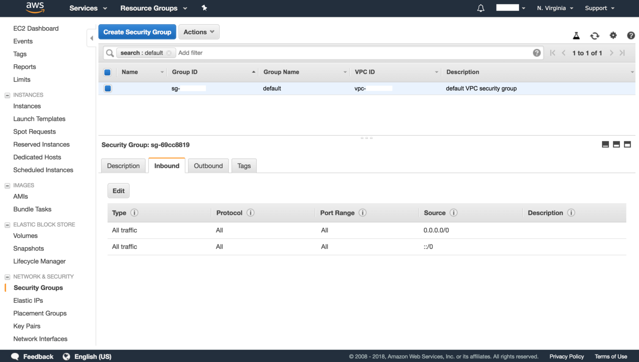Toggle checkbox for the default security group row

[108, 89]
